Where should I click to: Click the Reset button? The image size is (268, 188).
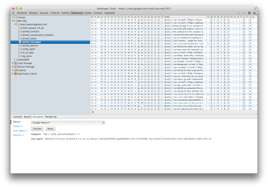pyautogui.click(x=50, y=129)
